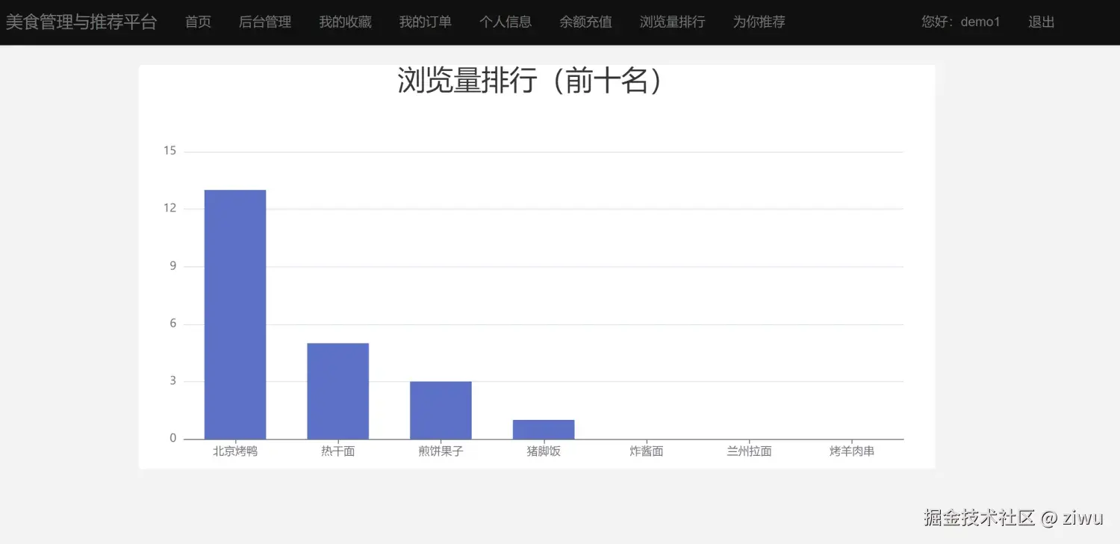1120x544 pixels.
Task: Click the y-axis value 9
Action: tap(173, 266)
